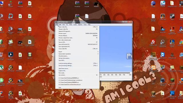The image size is (183, 103).
Task: Select World of Warcraft desktop icon
Action: click(x=11, y=95)
